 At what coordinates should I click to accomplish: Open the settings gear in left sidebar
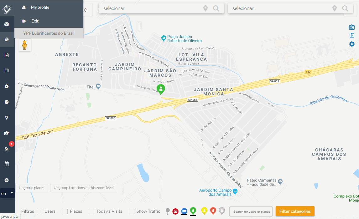7,86
